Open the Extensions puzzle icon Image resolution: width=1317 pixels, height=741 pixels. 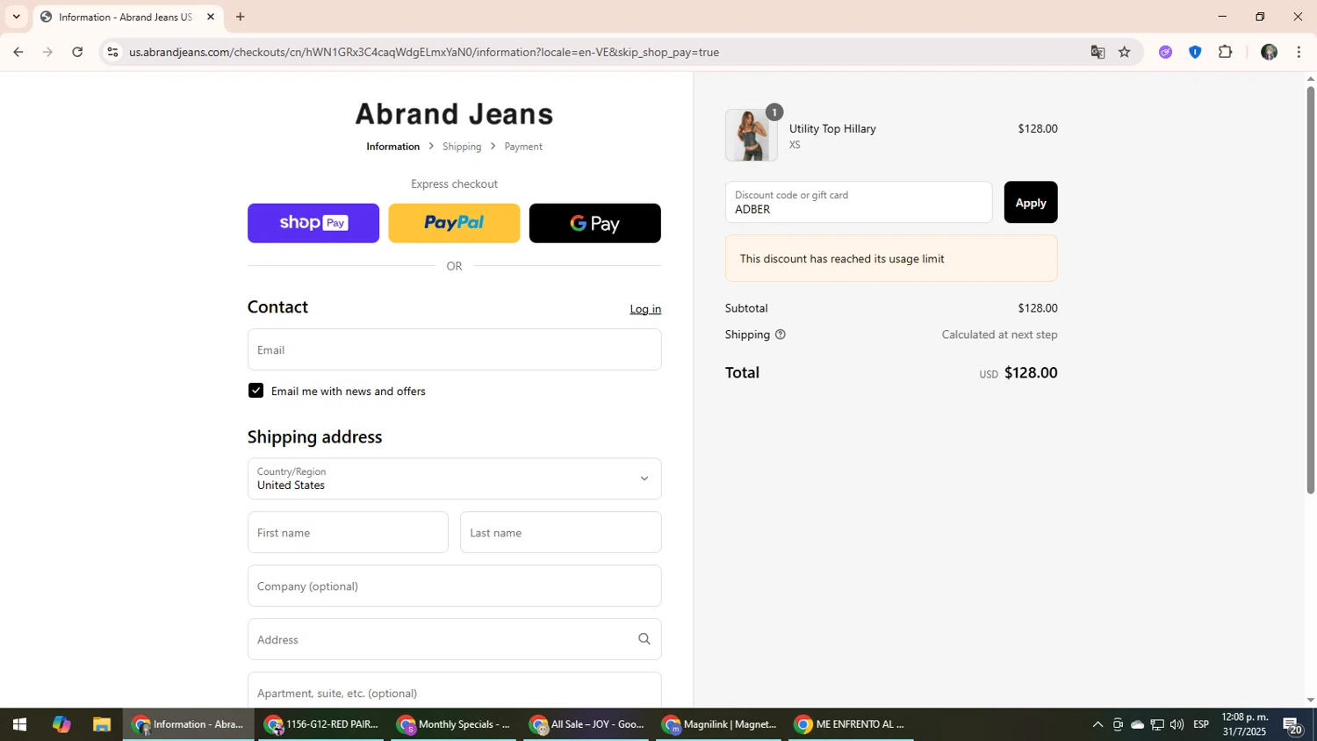[x=1226, y=52]
